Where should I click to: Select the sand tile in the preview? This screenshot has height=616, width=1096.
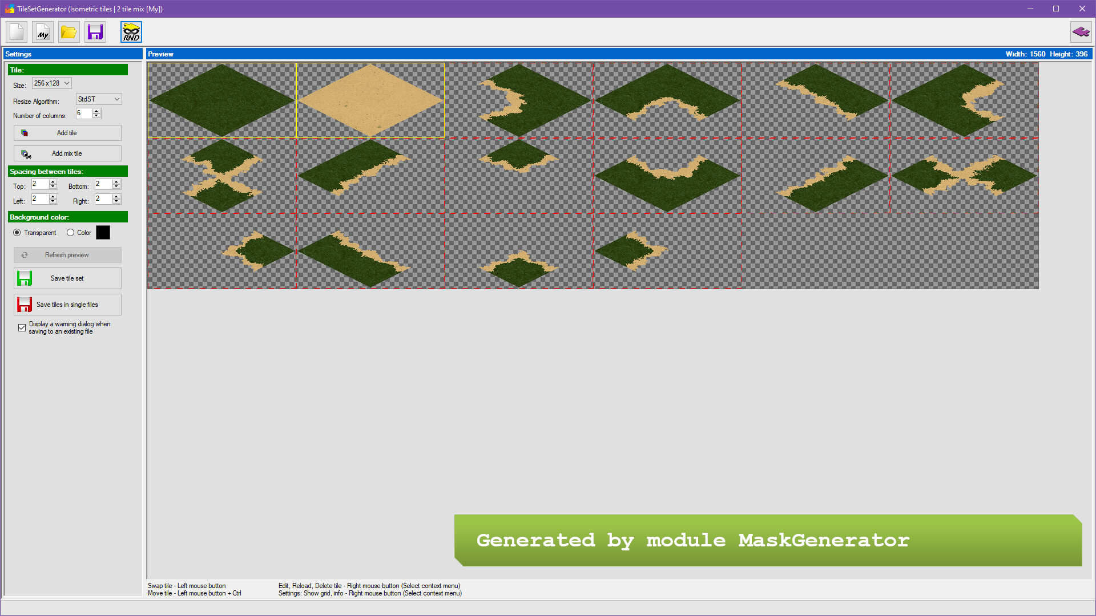click(x=370, y=99)
